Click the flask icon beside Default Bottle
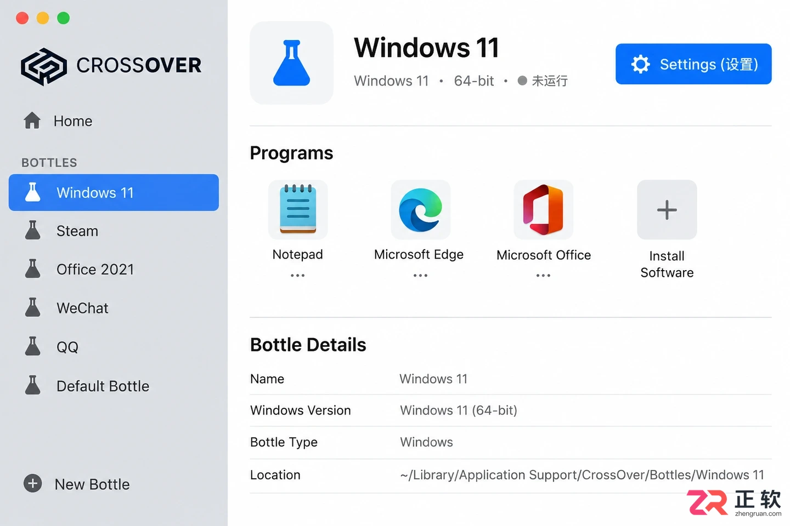Screen dimensions: 790x526 (33, 385)
